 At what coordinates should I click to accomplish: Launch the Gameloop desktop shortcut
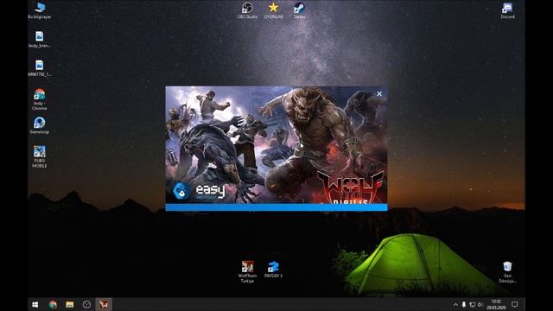[40, 125]
